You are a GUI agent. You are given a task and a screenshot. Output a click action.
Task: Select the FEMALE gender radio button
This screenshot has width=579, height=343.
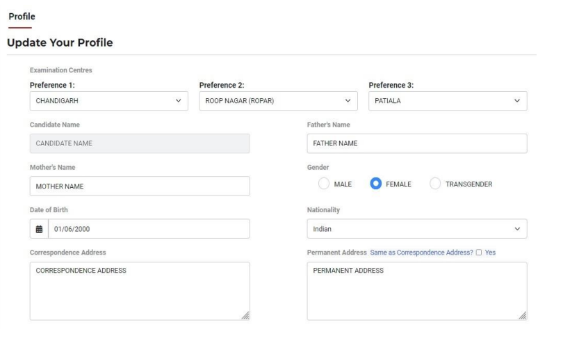click(x=375, y=184)
